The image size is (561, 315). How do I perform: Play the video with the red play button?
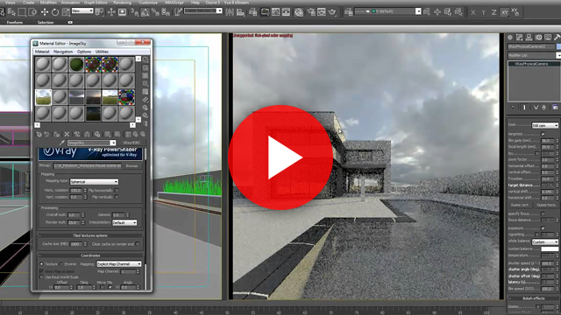point(280,157)
